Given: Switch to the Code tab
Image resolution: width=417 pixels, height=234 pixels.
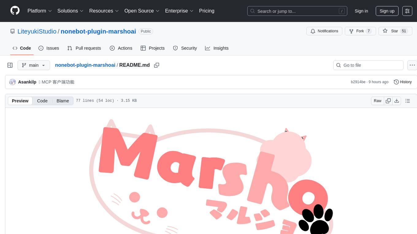Looking at the screenshot, I should [x=21, y=48].
